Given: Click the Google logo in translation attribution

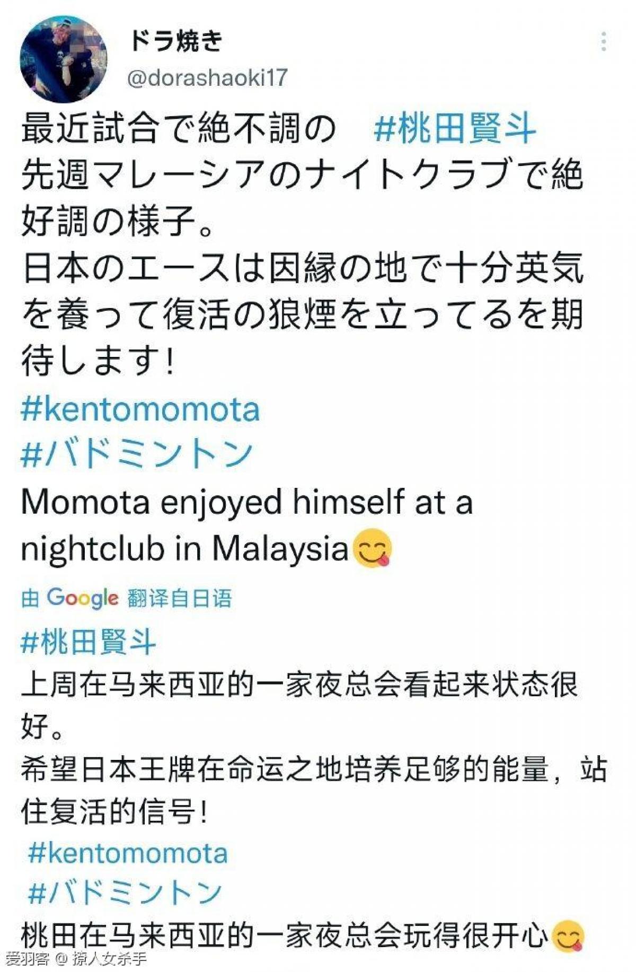Looking at the screenshot, I should click(x=82, y=598).
